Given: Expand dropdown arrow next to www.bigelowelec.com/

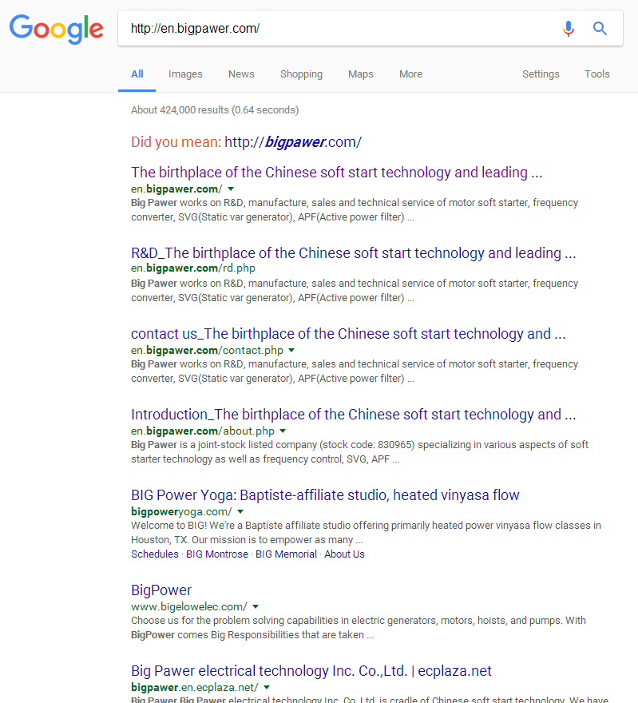Looking at the screenshot, I should 256,607.
